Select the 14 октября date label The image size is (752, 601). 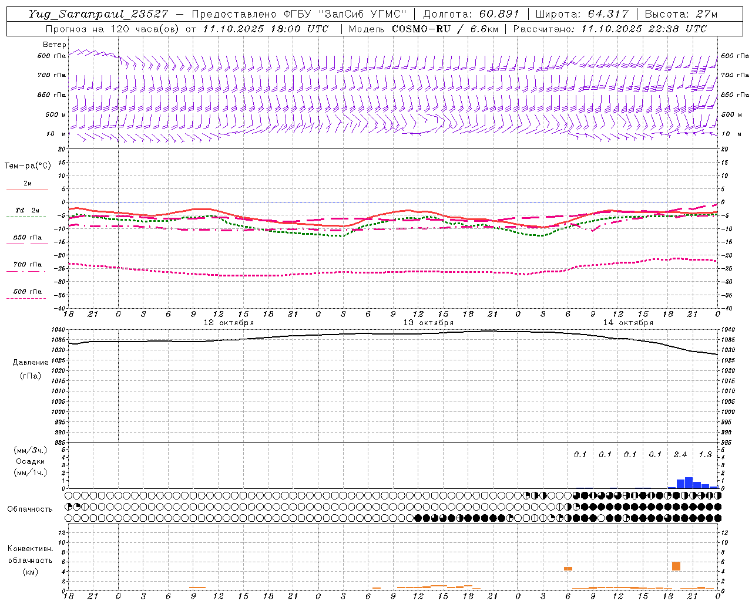(628, 323)
